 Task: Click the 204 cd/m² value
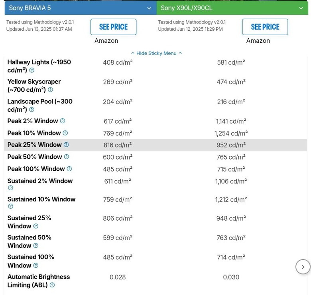pos(118,102)
